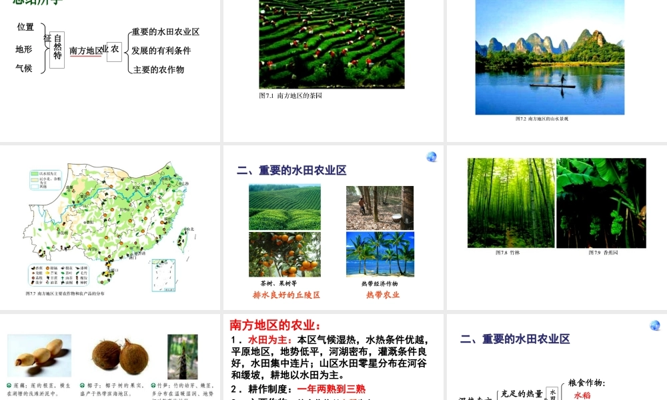Image resolution: width=667 pixels, height=400 pixels.
Task: Click the caption 图7.1 南方地区的茶园
Action: 291,95
